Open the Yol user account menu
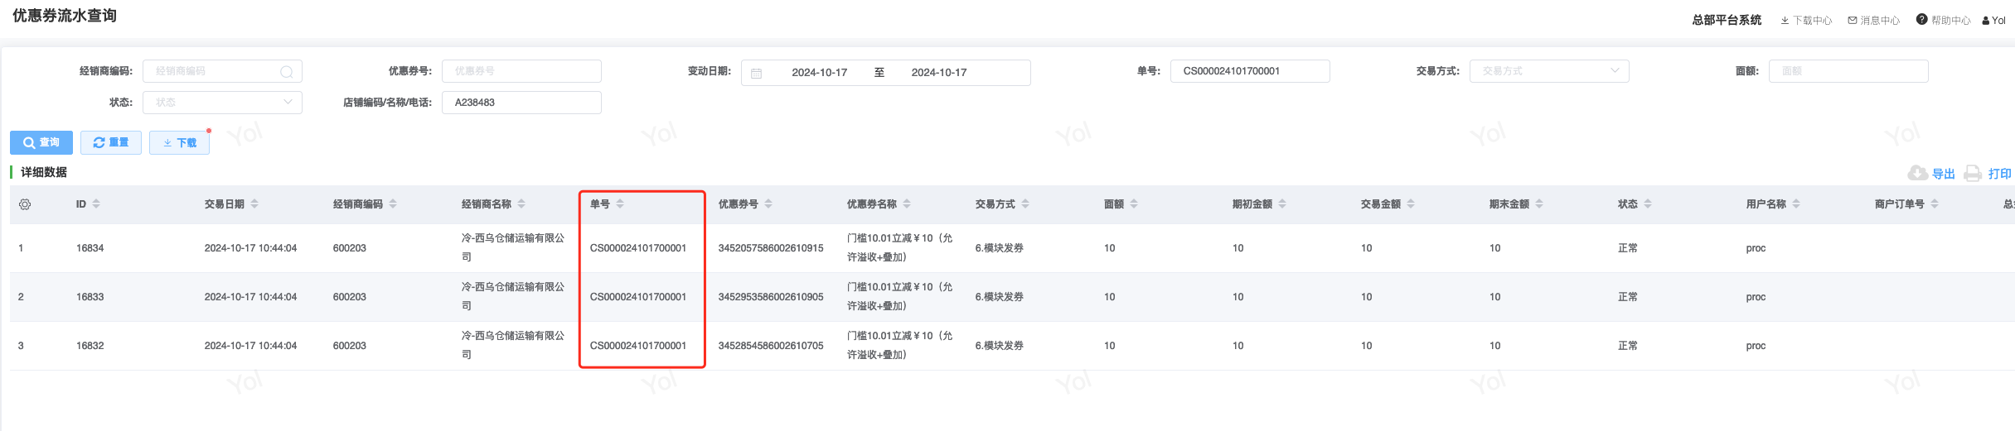Screen dimensions: 2015x431 [1993, 20]
